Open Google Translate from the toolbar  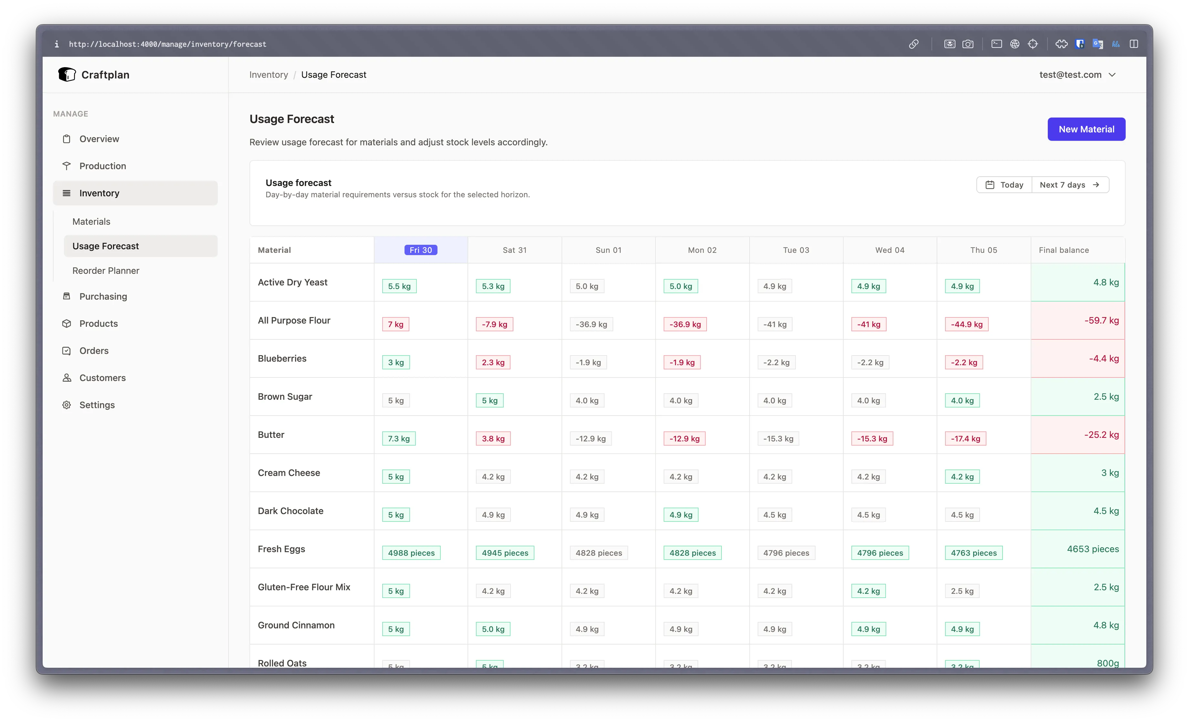(x=1098, y=44)
